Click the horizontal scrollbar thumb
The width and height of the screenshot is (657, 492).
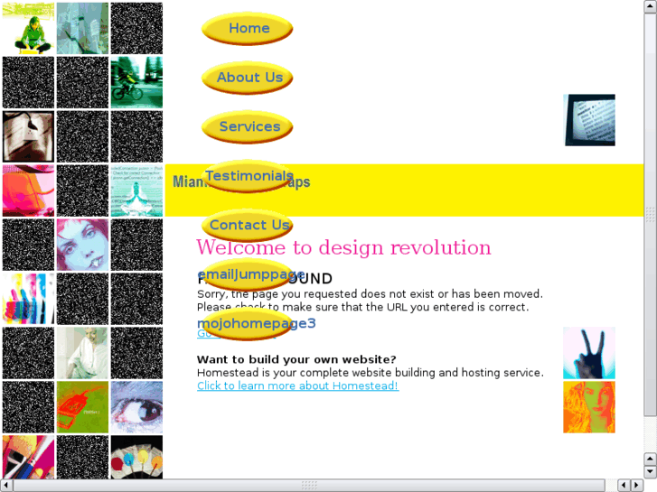(x=309, y=486)
